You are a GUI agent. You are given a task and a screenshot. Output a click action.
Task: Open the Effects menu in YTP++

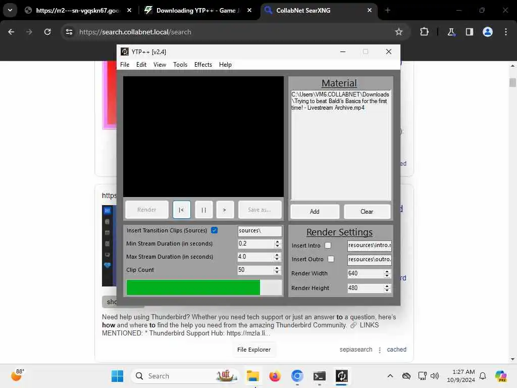203,65
